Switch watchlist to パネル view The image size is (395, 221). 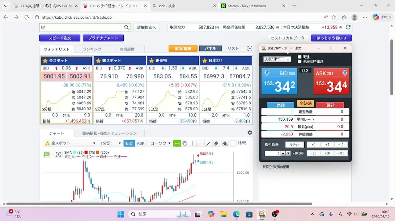click(210, 48)
